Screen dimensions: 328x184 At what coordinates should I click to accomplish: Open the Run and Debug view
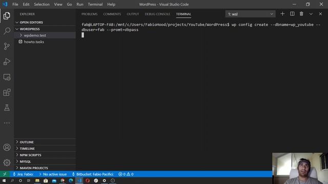point(7,61)
